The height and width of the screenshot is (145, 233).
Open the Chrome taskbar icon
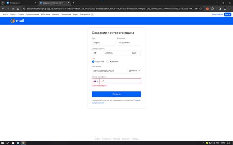(23, 143)
